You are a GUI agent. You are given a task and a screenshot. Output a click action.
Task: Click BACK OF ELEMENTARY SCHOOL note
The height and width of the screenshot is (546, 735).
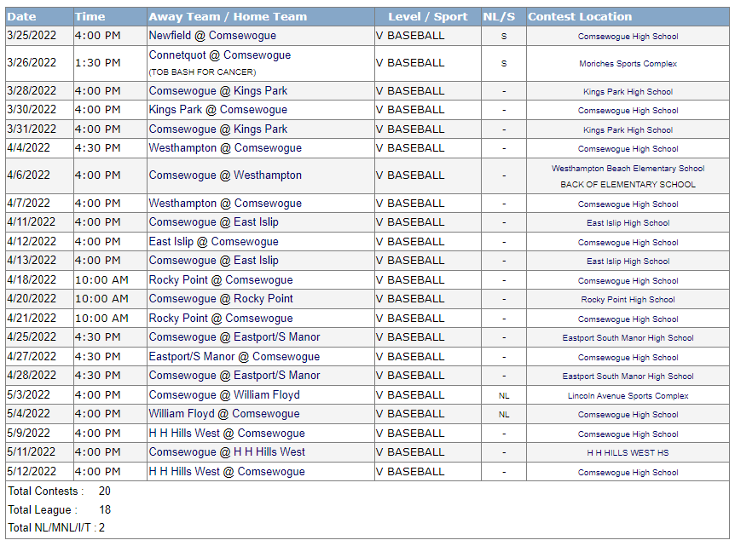pos(628,185)
